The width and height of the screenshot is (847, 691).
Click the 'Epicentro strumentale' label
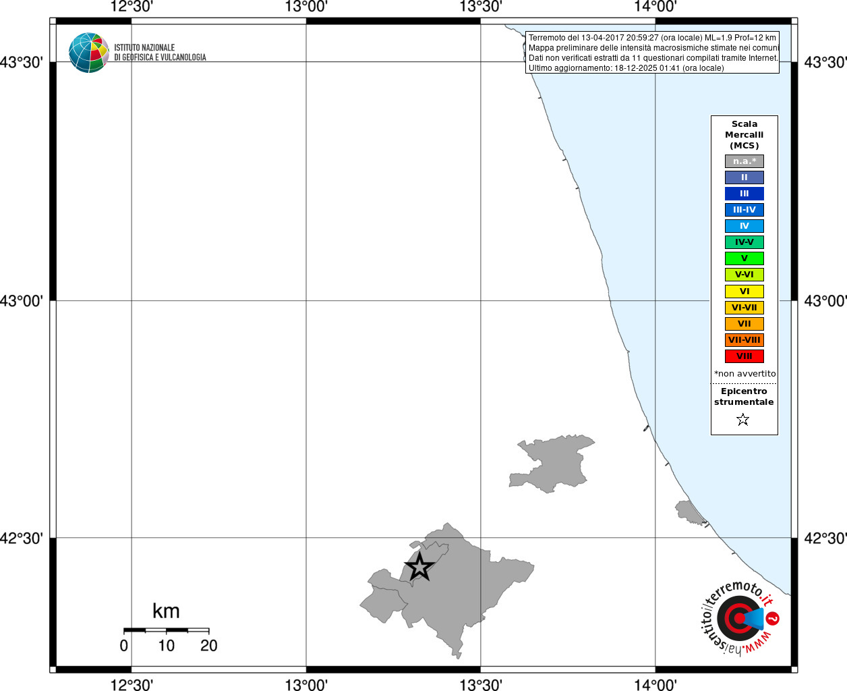[x=744, y=397]
